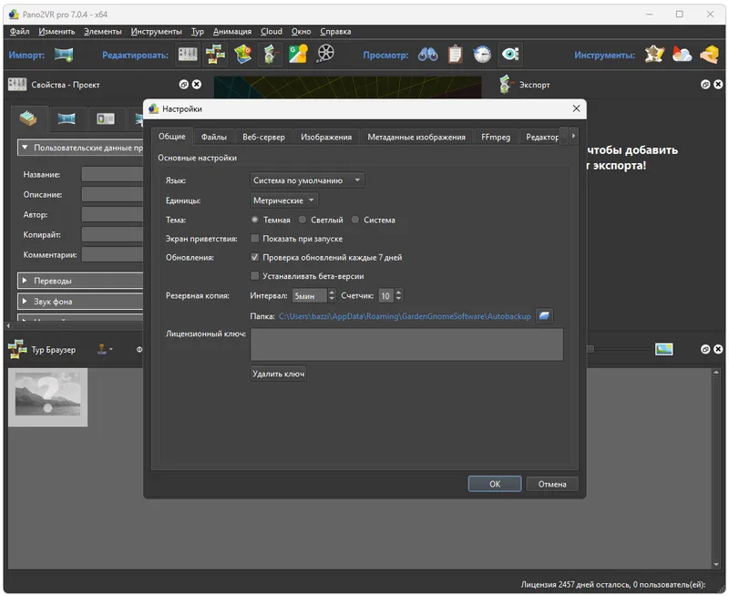The height and width of the screenshot is (596, 729).
Task: Enable Показать при запуске checkbox
Action: click(255, 239)
